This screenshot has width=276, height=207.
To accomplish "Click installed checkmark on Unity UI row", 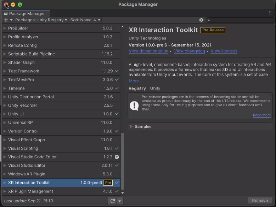I will (117, 114).
